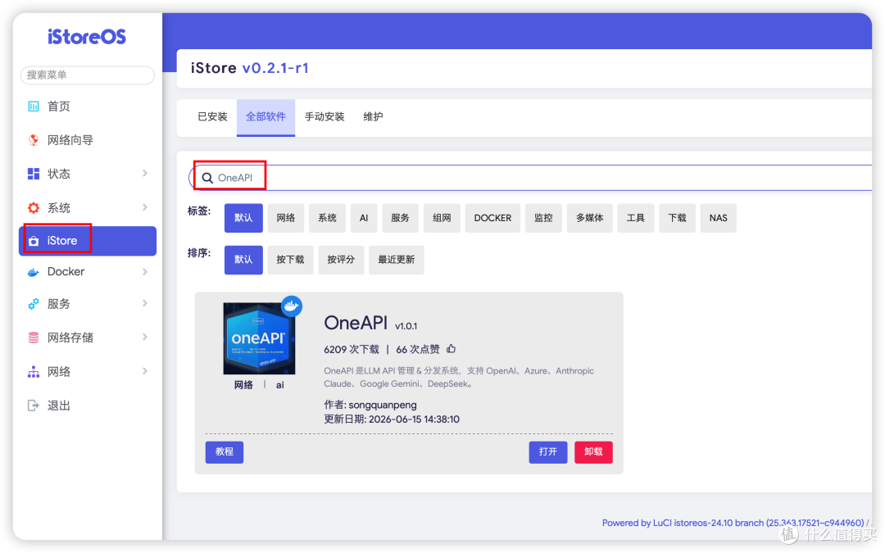
Task: Click the iStore shopping bag icon
Action: click(34, 241)
